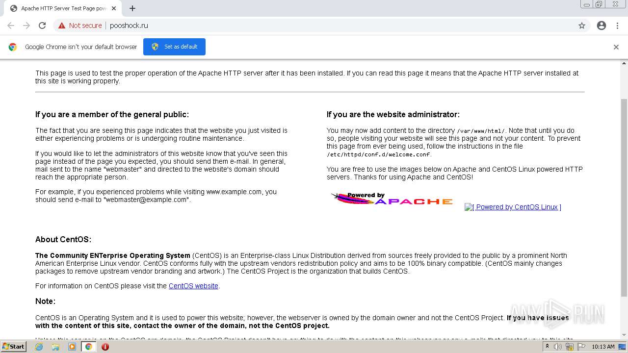This screenshot has height=353, width=628.
Task: Click the Chrome taskbar icon
Action: pos(89,347)
